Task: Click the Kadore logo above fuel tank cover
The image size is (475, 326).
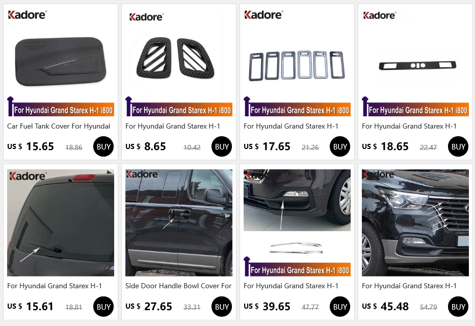Action: 27,15
